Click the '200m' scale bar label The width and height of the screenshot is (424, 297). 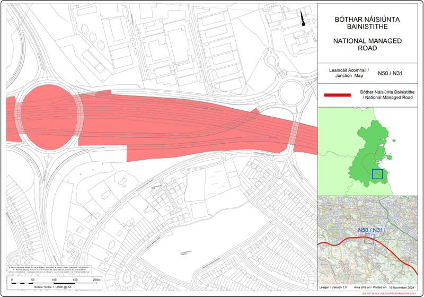97,279
